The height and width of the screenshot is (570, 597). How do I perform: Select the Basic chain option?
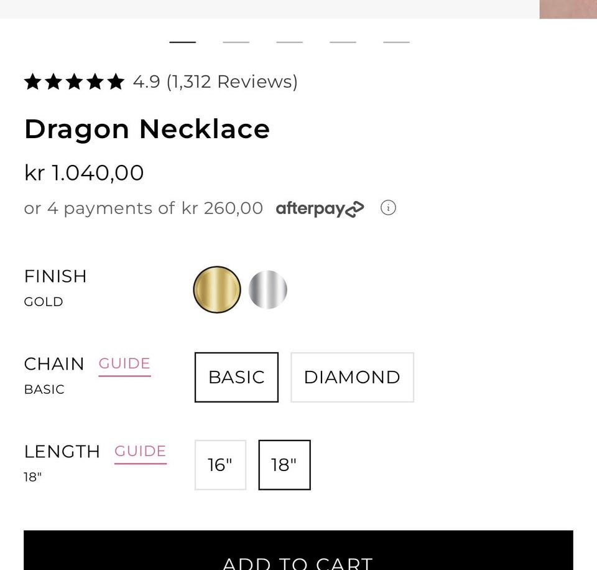point(236,377)
